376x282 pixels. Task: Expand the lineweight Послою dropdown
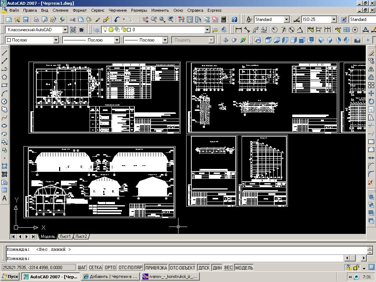click(165, 40)
